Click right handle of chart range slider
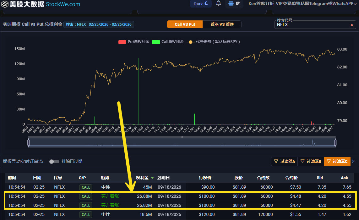 click(x=335, y=143)
